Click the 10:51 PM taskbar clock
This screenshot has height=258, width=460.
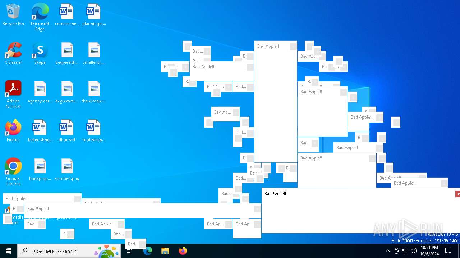pos(429,251)
